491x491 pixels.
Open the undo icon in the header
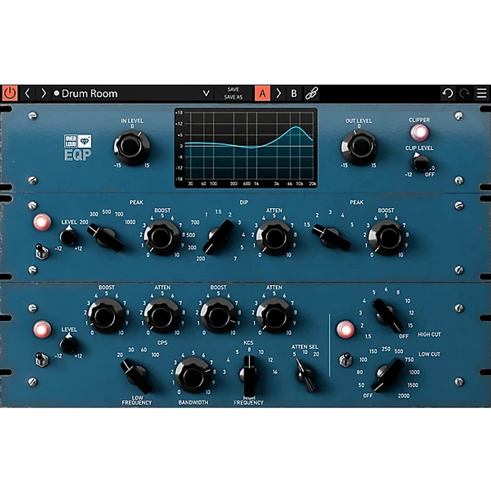[448, 93]
